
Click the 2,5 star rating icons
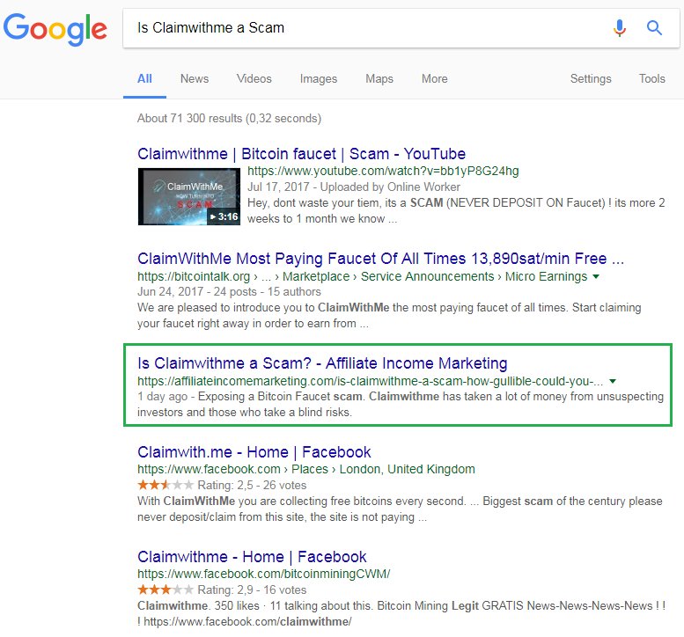[165, 485]
